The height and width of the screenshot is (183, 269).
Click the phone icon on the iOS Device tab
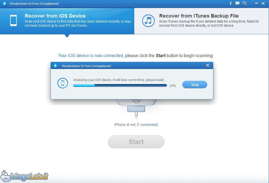point(13,21)
